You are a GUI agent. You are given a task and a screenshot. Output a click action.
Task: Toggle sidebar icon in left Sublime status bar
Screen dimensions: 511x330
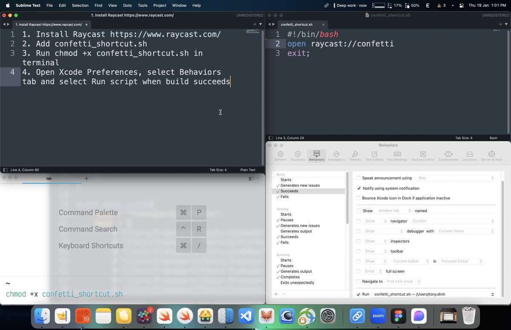click(5, 170)
